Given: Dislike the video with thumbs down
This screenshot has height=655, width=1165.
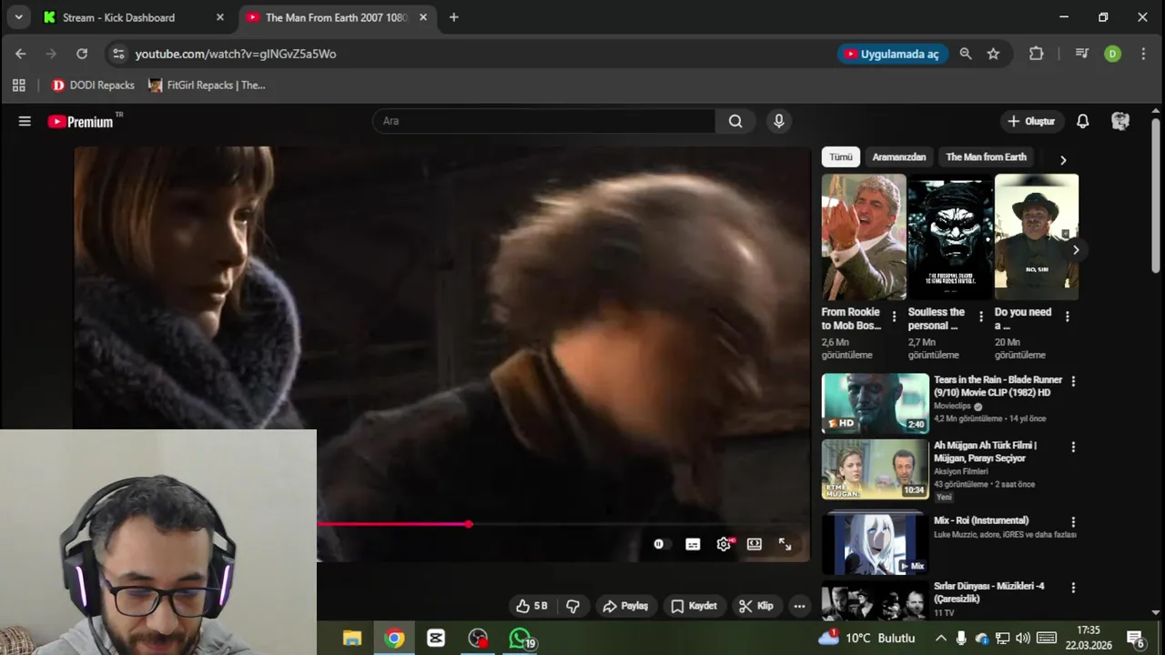Looking at the screenshot, I should pos(573,606).
